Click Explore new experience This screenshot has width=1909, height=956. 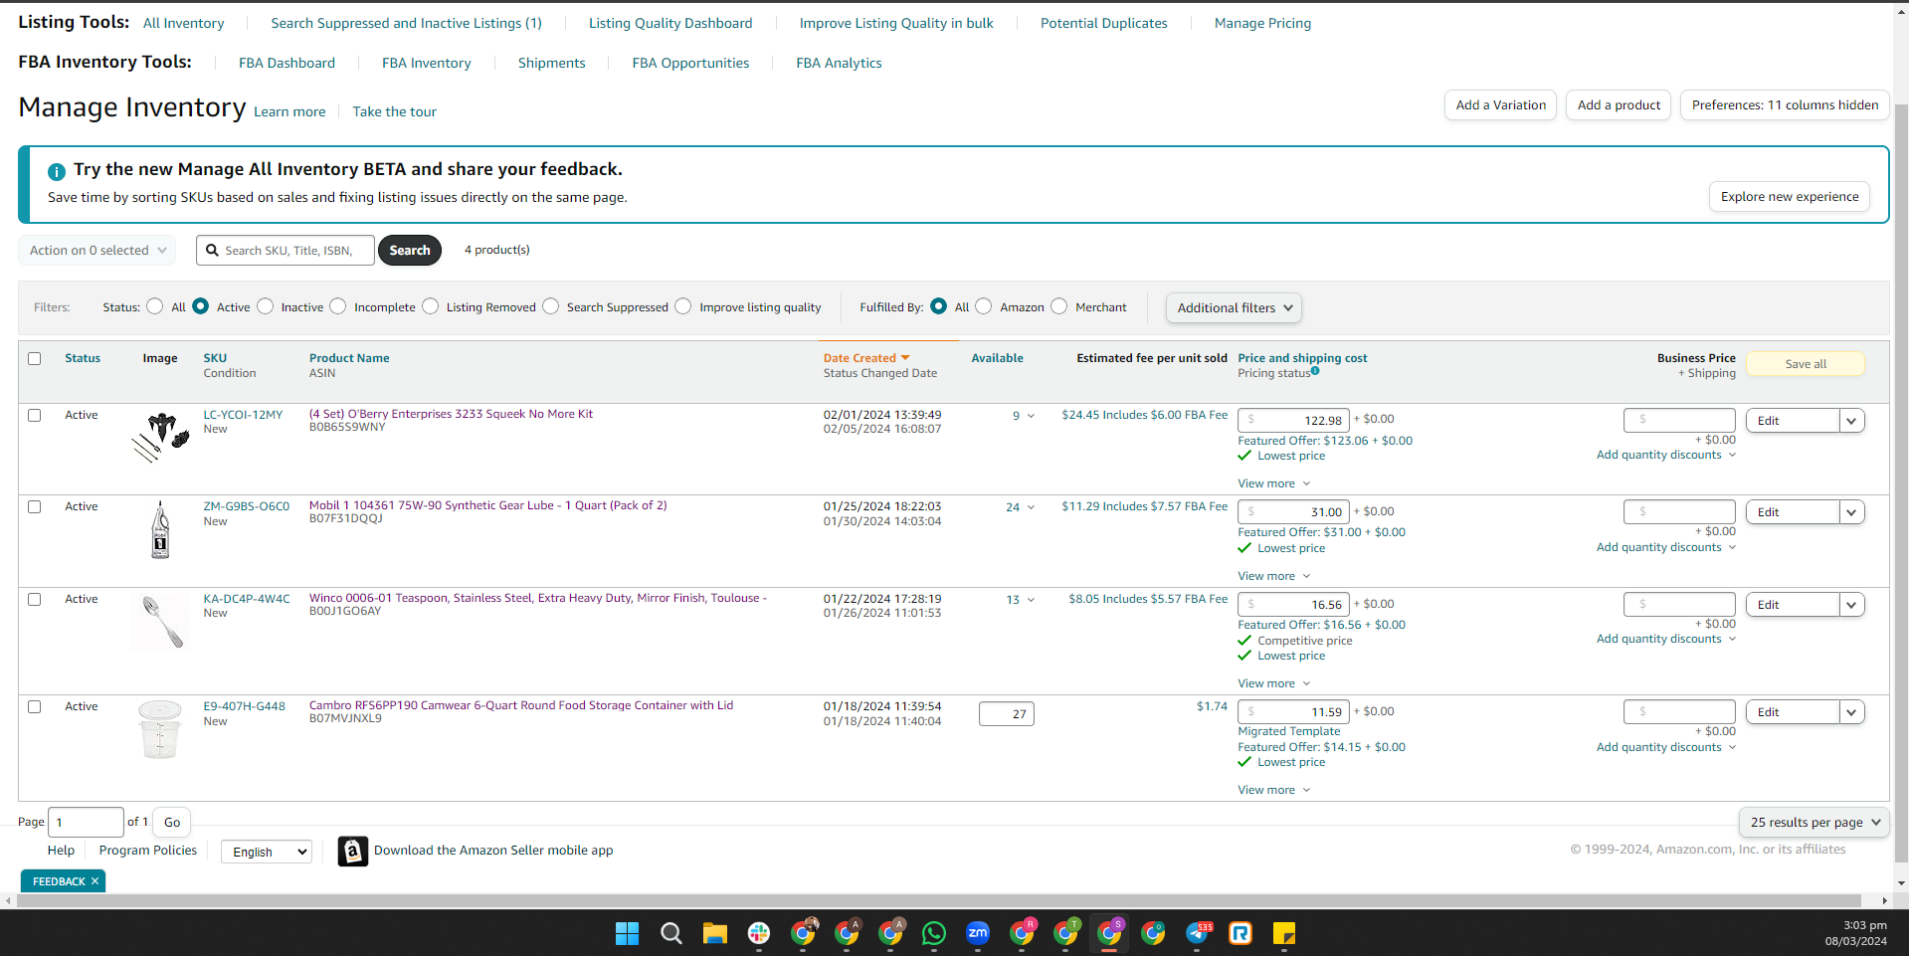click(x=1790, y=197)
